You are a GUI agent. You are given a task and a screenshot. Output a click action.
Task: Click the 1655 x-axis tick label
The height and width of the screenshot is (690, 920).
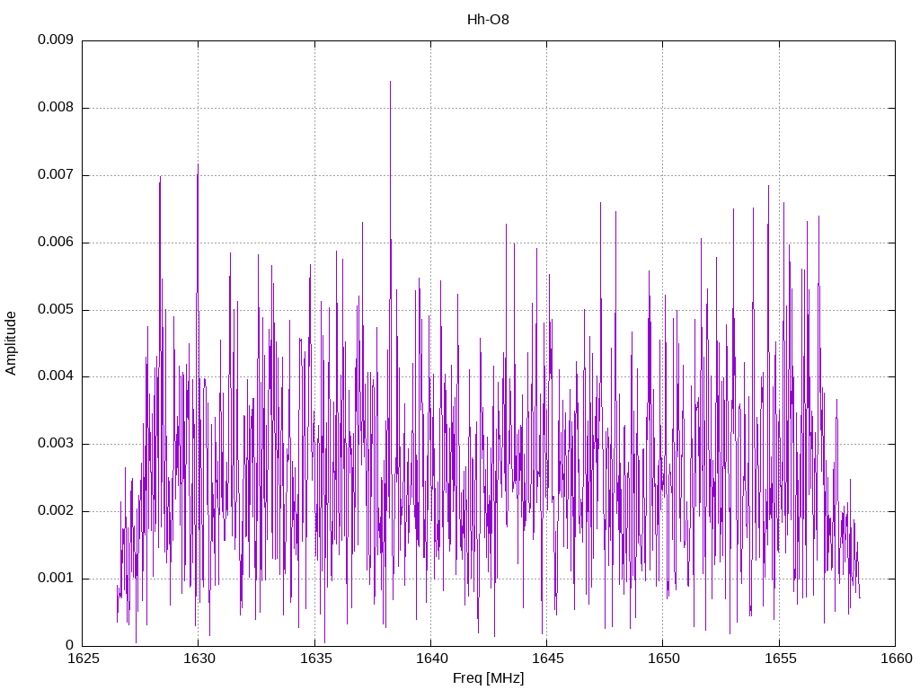point(780,659)
